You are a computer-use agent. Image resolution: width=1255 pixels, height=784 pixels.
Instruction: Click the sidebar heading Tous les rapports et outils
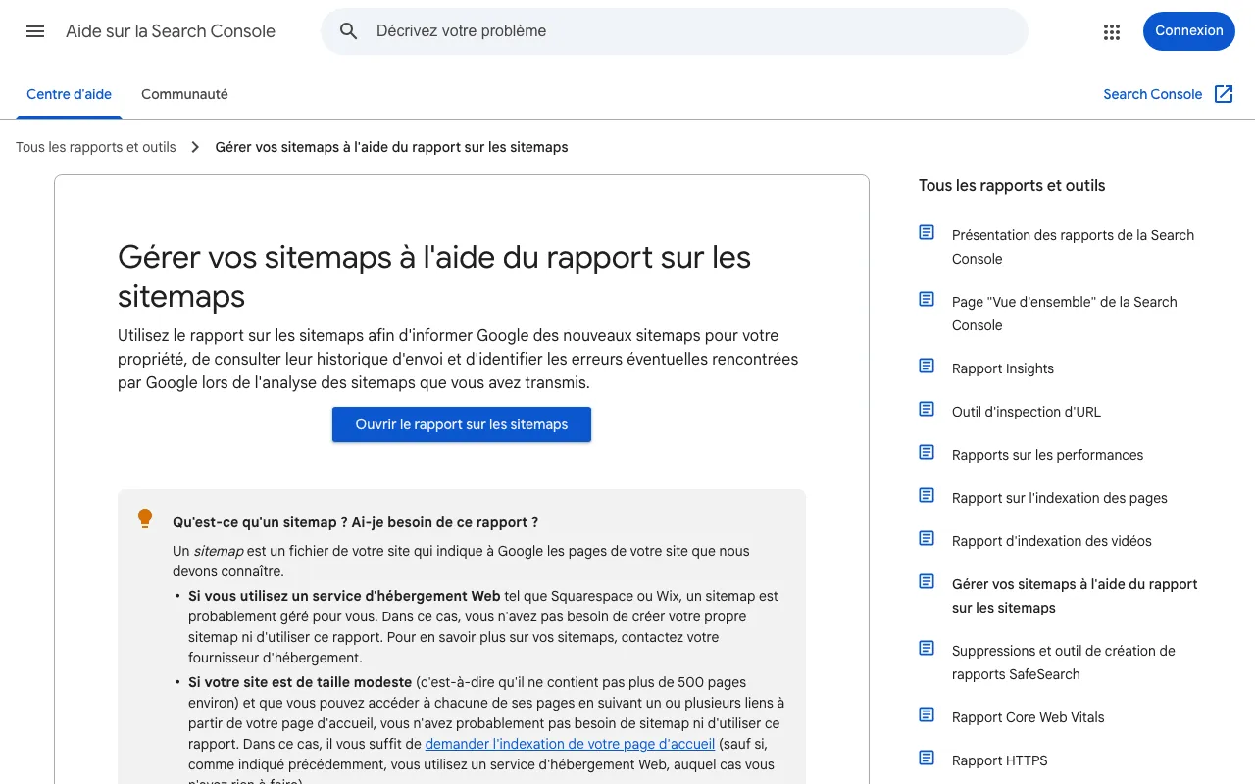tap(1012, 185)
